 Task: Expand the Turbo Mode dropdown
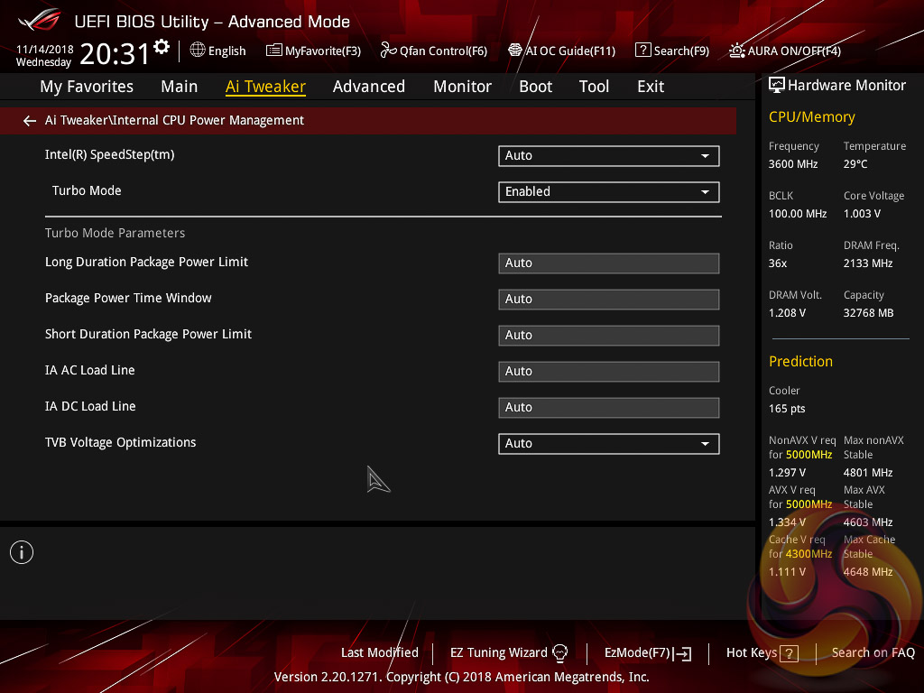(608, 192)
